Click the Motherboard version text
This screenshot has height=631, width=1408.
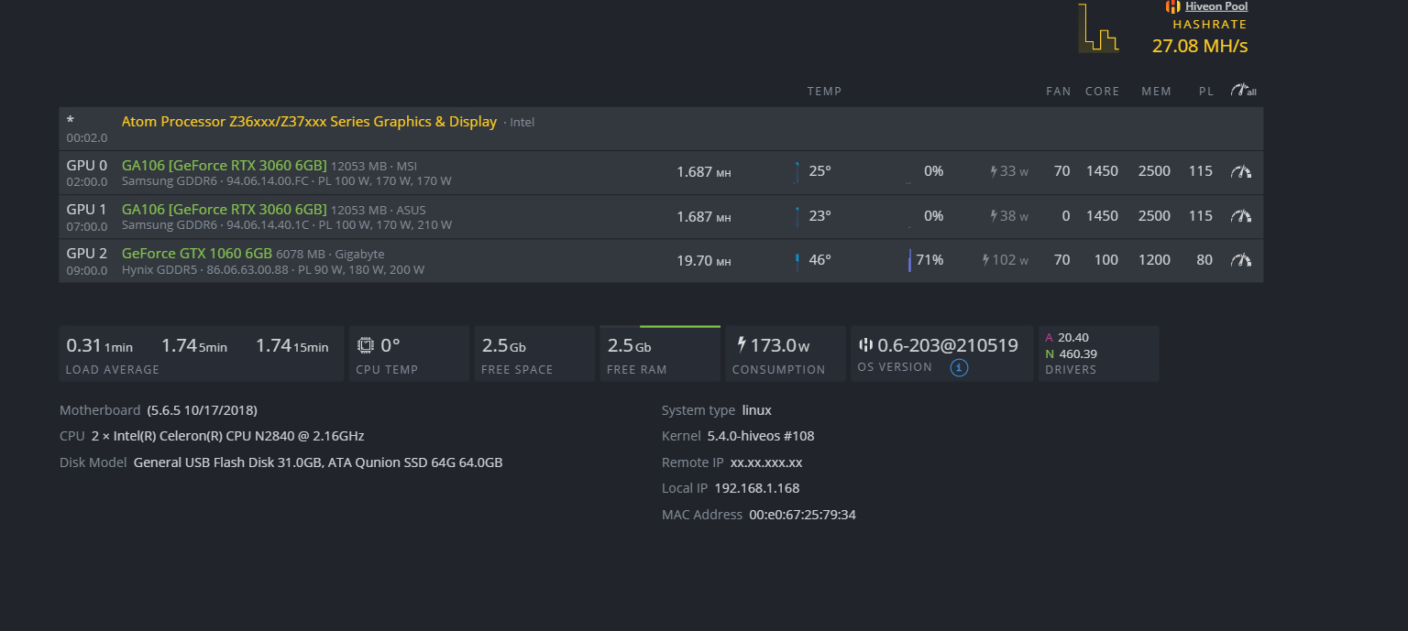[x=202, y=410]
